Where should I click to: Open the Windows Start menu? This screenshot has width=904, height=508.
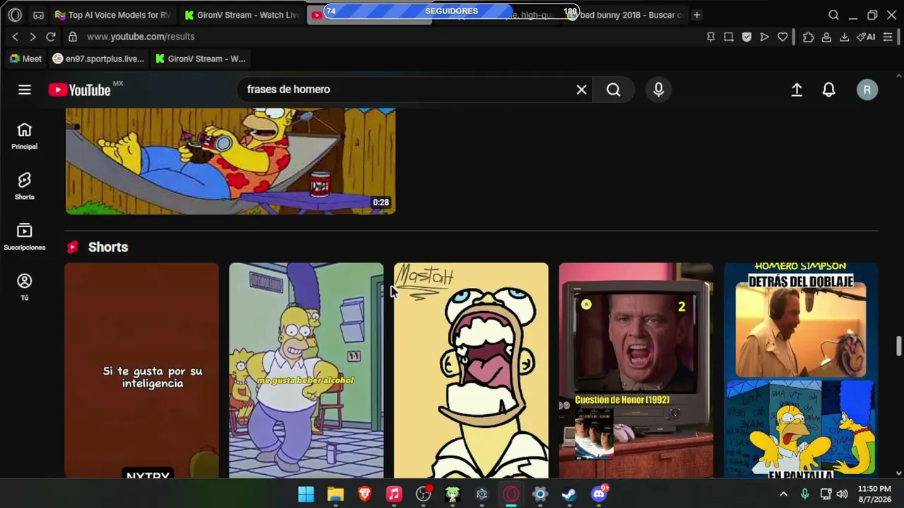(x=306, y=494)
